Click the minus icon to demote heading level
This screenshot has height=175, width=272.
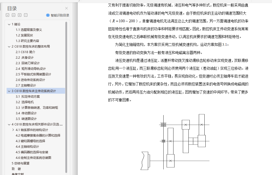tap(26, 15)
